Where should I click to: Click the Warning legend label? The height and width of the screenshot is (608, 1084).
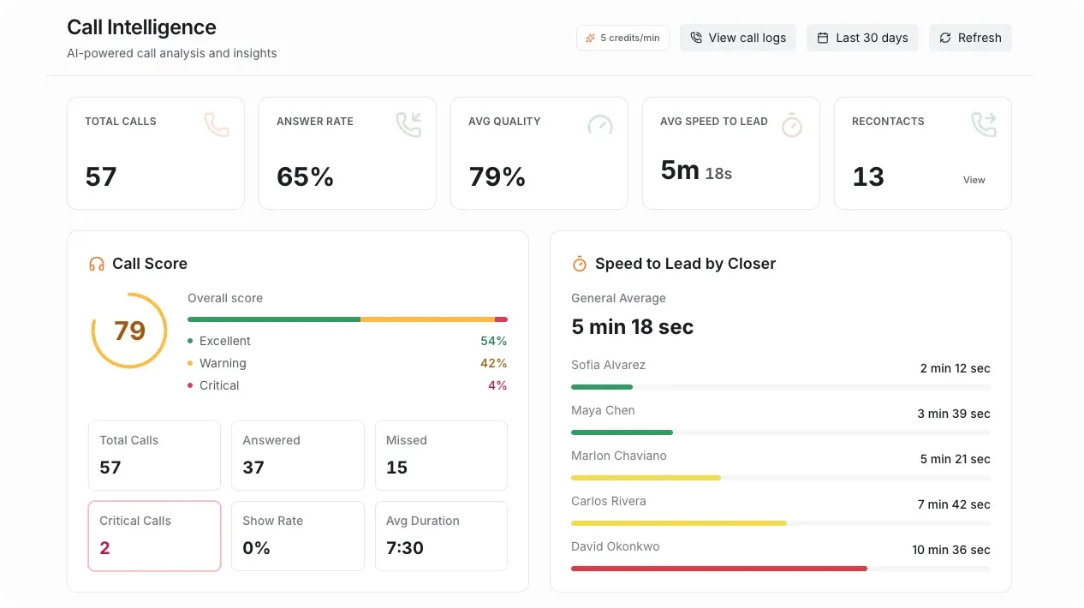(x=223, y=363)
